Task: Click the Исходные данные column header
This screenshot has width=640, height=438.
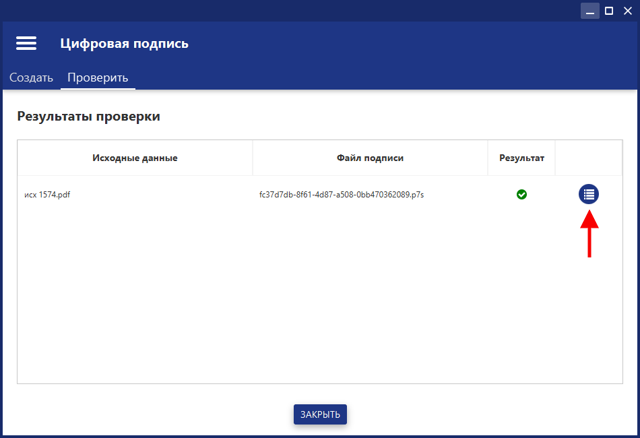Action: pos(133,157)
